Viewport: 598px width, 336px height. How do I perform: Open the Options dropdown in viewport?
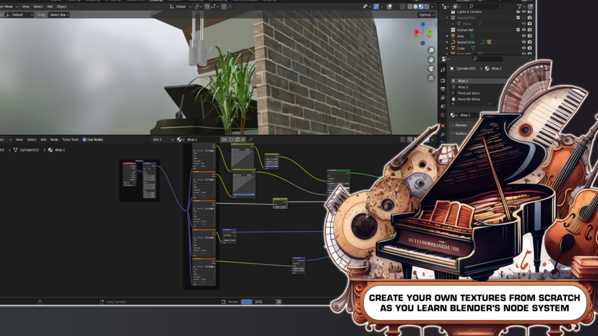(427, 15)
